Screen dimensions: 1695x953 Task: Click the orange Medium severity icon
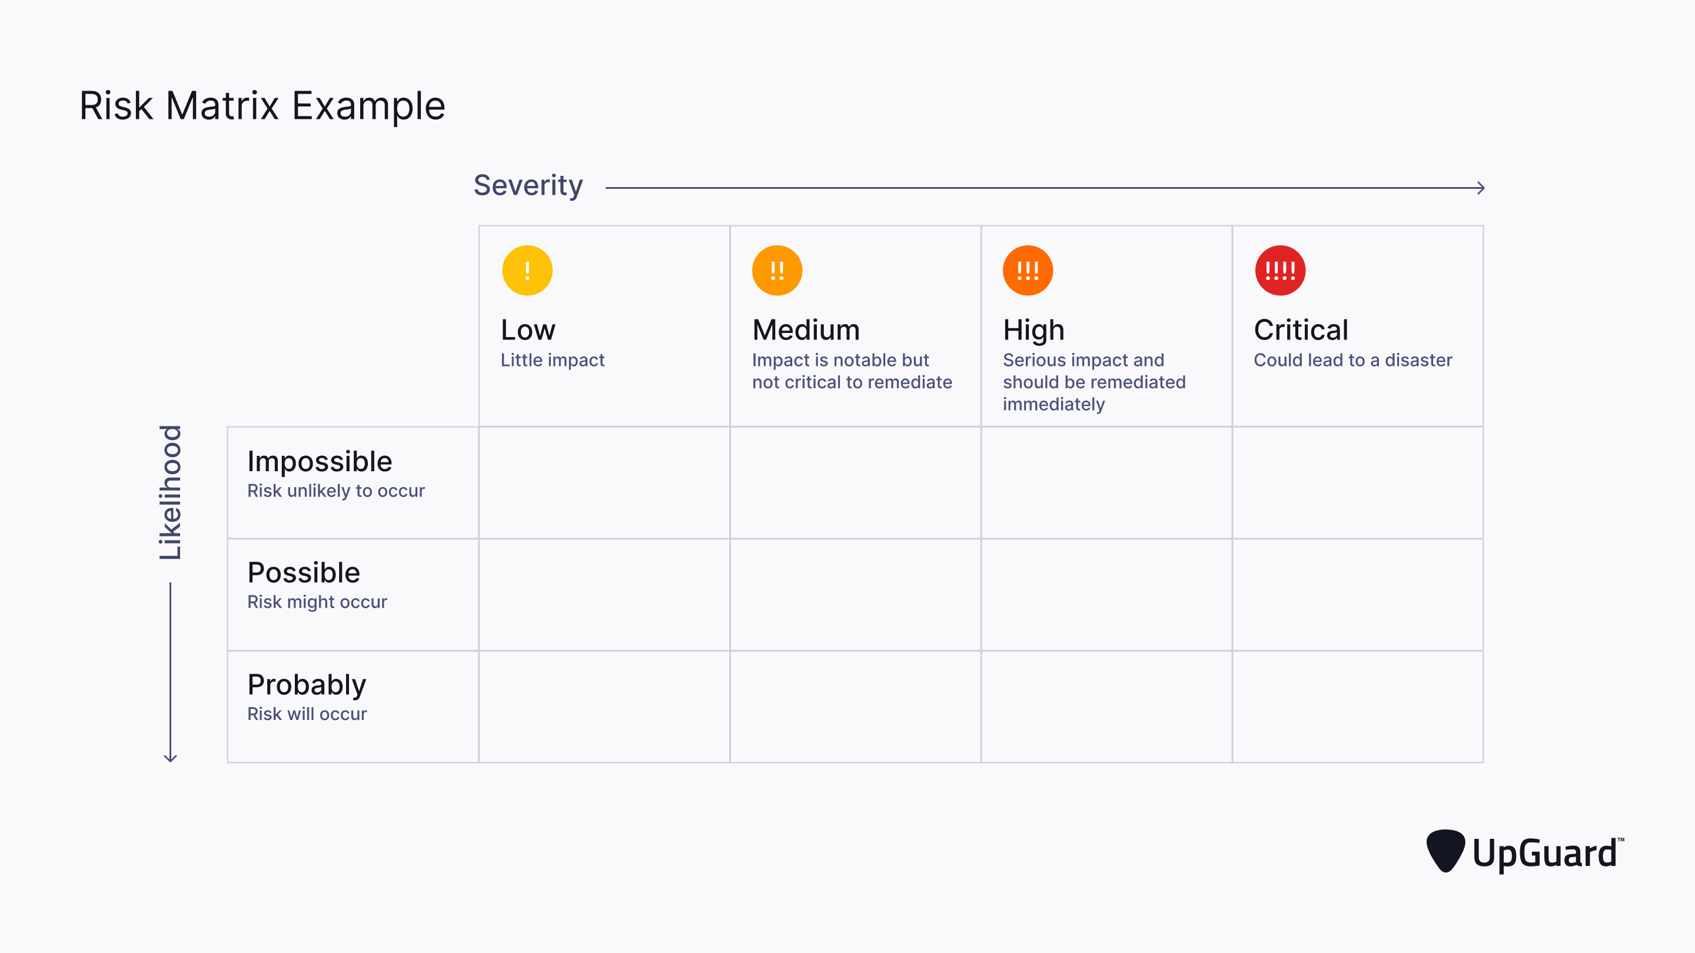click(x=777, y=271)
